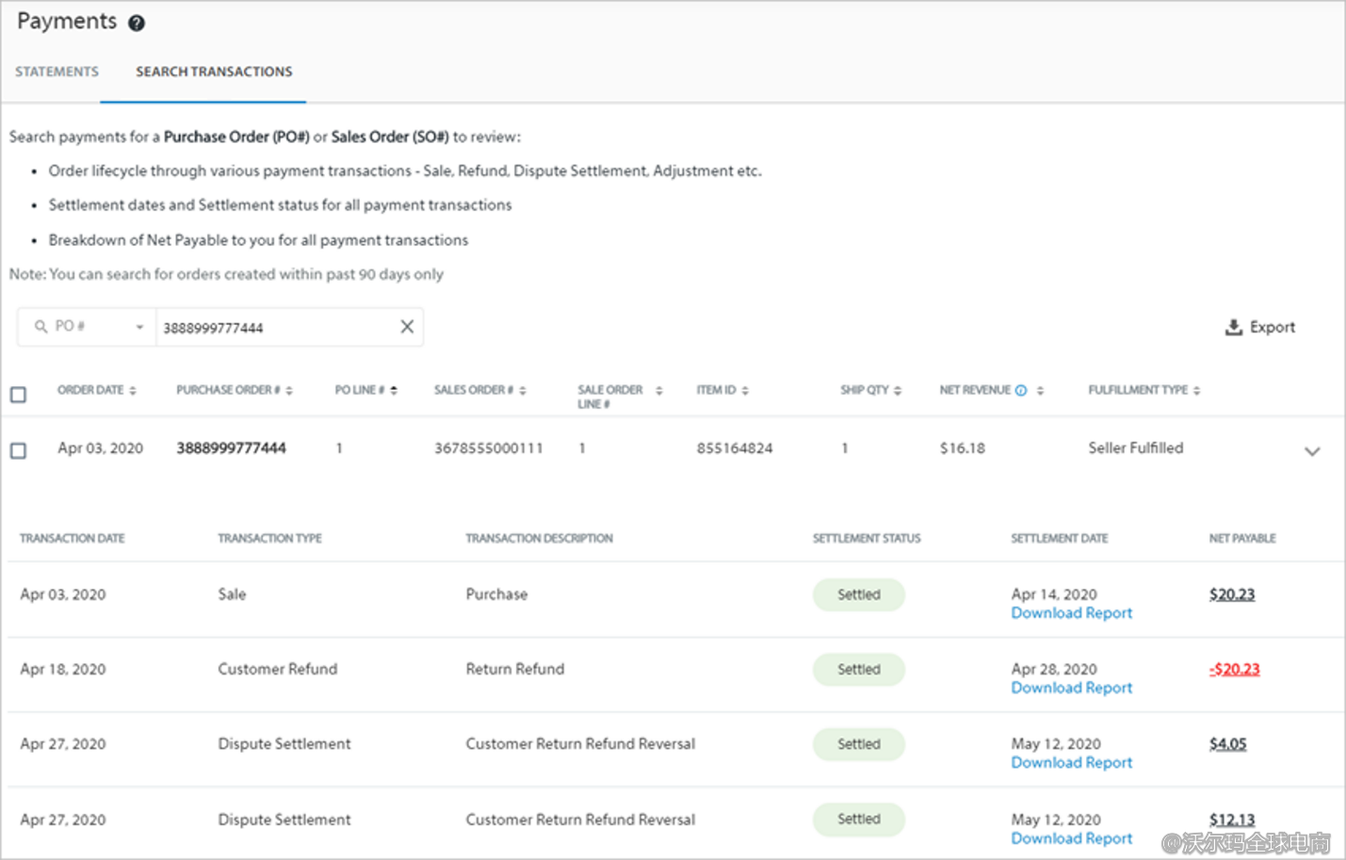Open the -$20.23 net payable amount
Screen dimensions: 1346x860
tap(1234, 669)
